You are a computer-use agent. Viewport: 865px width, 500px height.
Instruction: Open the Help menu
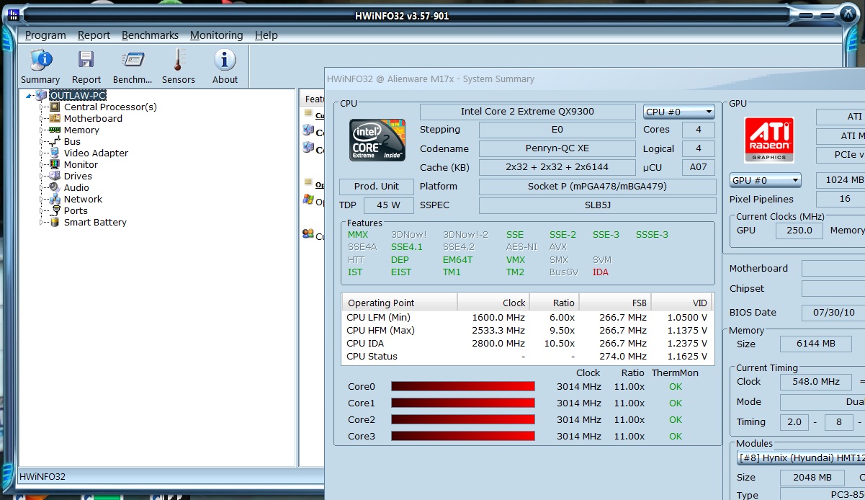266,35
